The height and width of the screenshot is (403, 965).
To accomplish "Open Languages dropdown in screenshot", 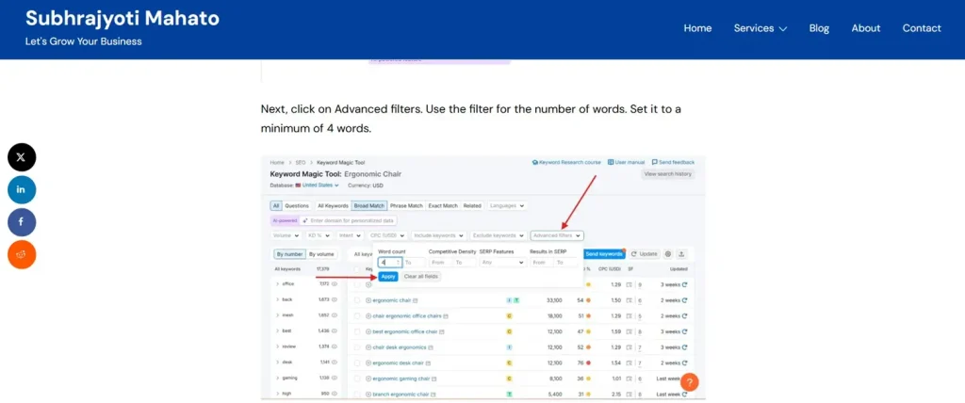I will pos(508,205).
